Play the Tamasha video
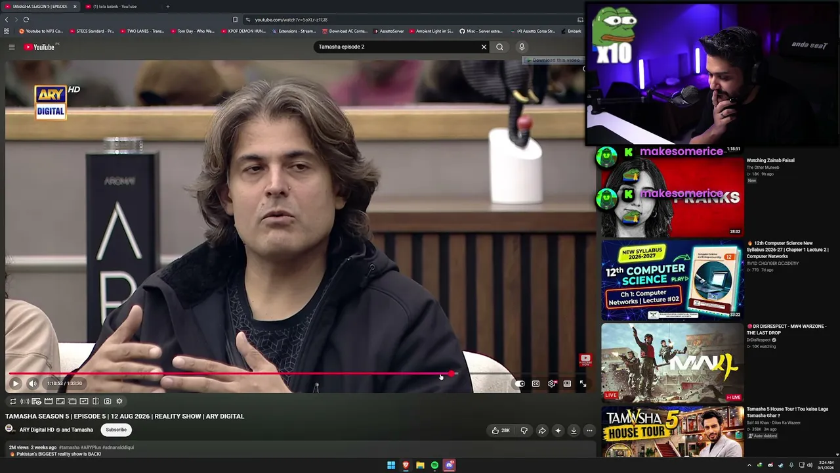This screenshot has width=840, height=473. coord(16,384)
